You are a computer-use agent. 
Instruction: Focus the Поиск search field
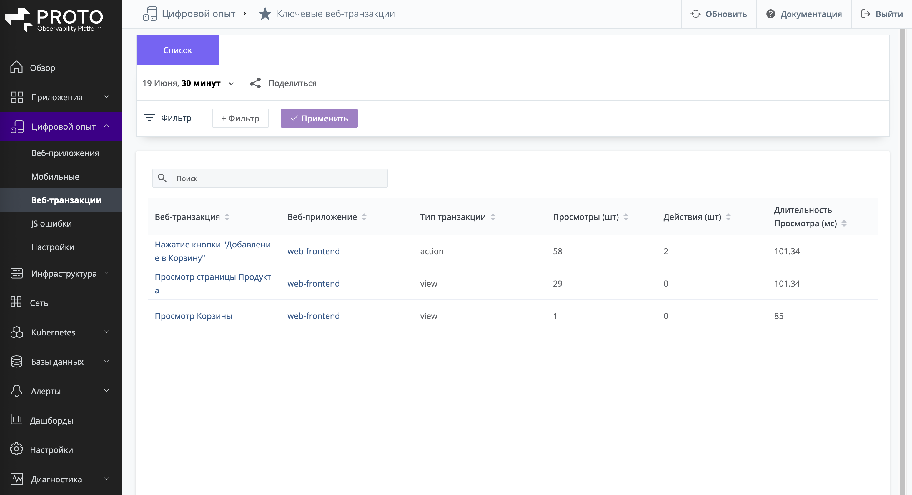coord(270,178)
